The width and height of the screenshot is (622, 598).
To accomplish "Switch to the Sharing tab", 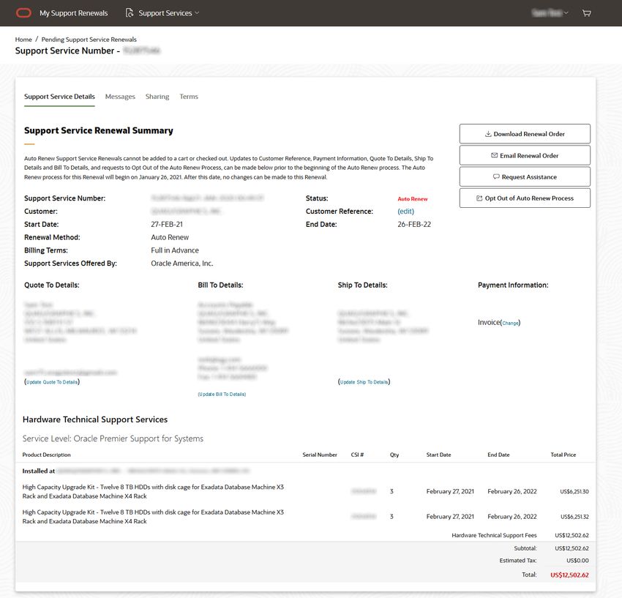I will [x=157, y=97].
